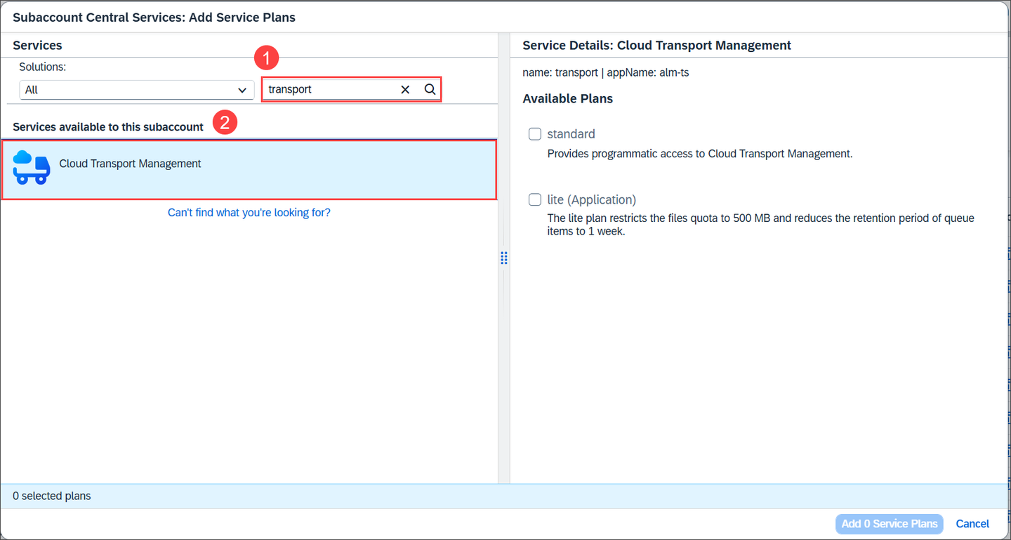The width and height of the screenshot is (1011, 540).
Task: Cancel the Add Service Plans dialog
Action: pyautogui.click(x=972, y=524)
